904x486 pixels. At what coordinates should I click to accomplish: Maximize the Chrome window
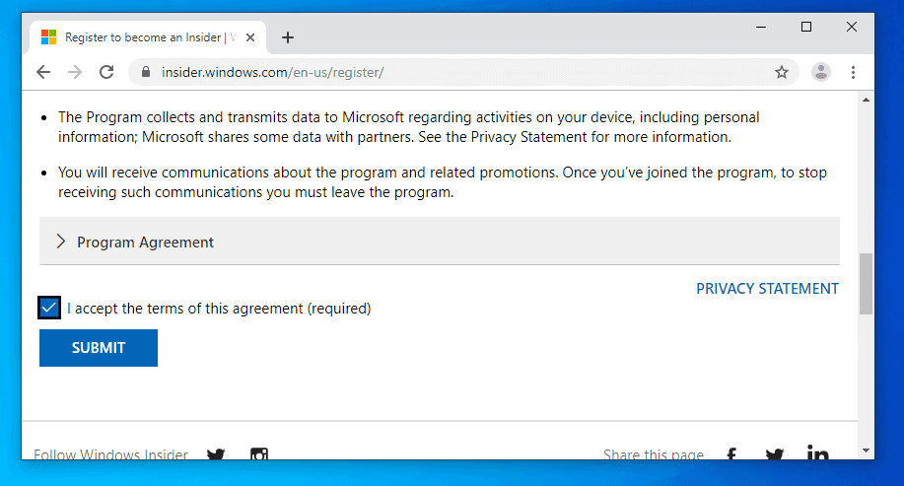[806, 27]
